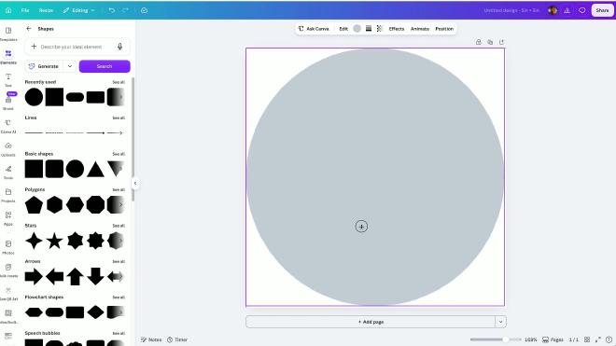
Task: See all Arrows
Action: click(x=119, y=261)
